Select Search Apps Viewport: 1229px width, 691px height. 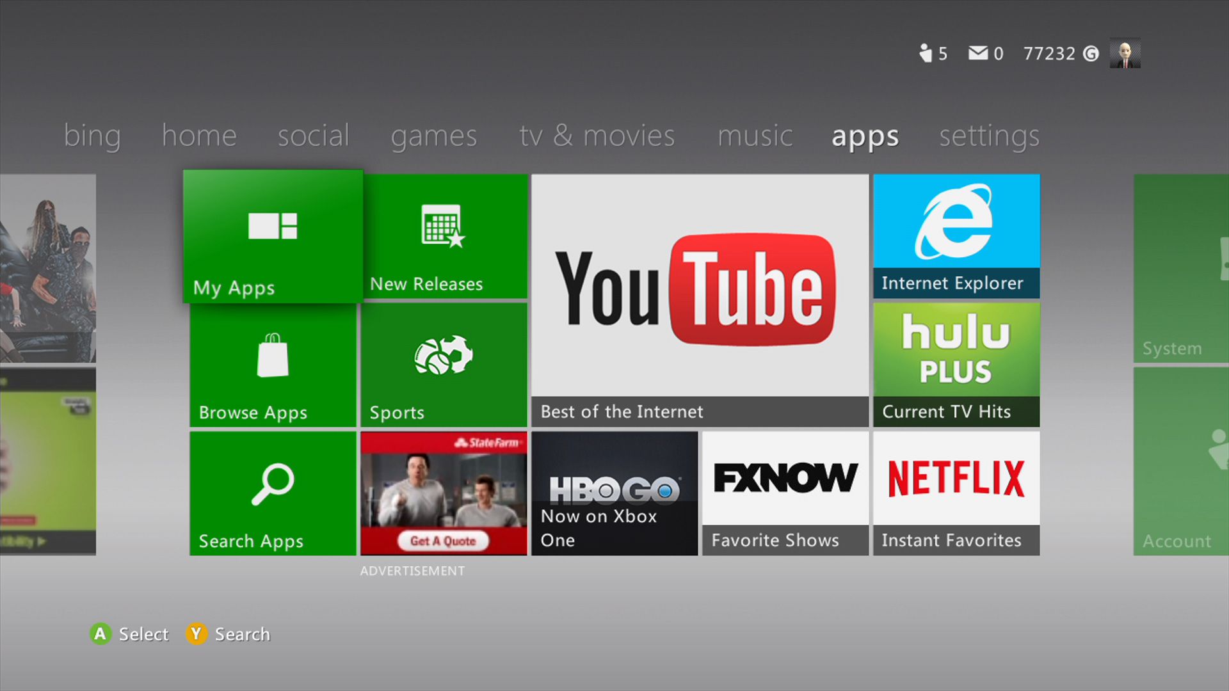(272, 493)
